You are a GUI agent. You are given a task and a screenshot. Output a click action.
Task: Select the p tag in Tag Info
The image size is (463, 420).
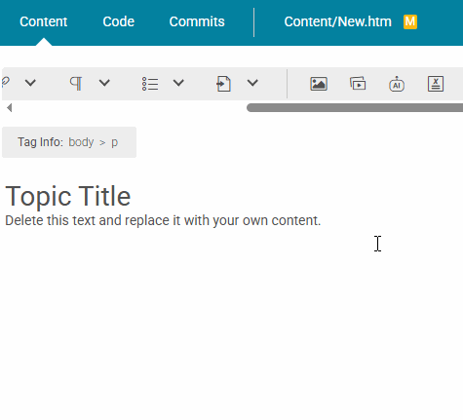click(x=114, y=143)
